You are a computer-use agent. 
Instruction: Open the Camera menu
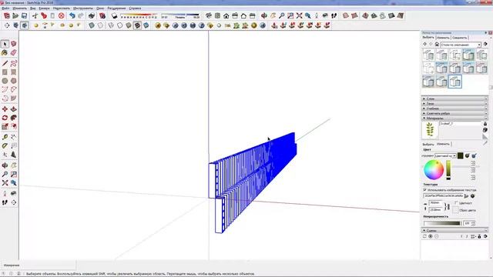45,8
